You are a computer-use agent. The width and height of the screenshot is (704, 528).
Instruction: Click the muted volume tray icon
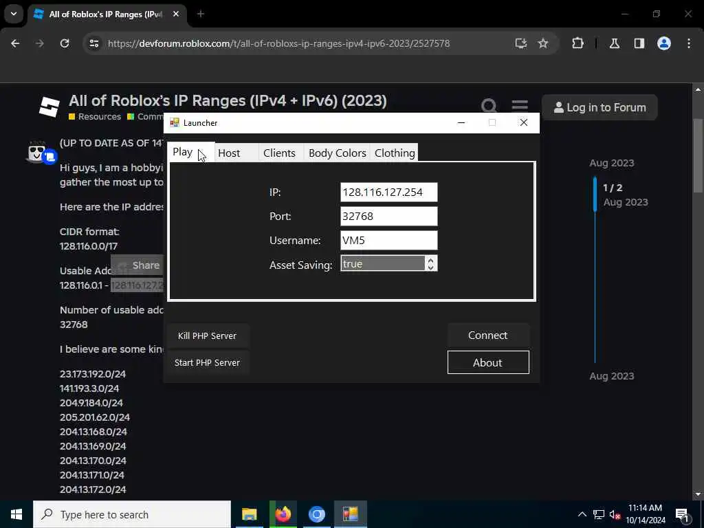(615, 514)
